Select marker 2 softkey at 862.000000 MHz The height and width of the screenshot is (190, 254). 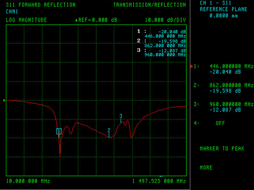click(x=224, y=88)
